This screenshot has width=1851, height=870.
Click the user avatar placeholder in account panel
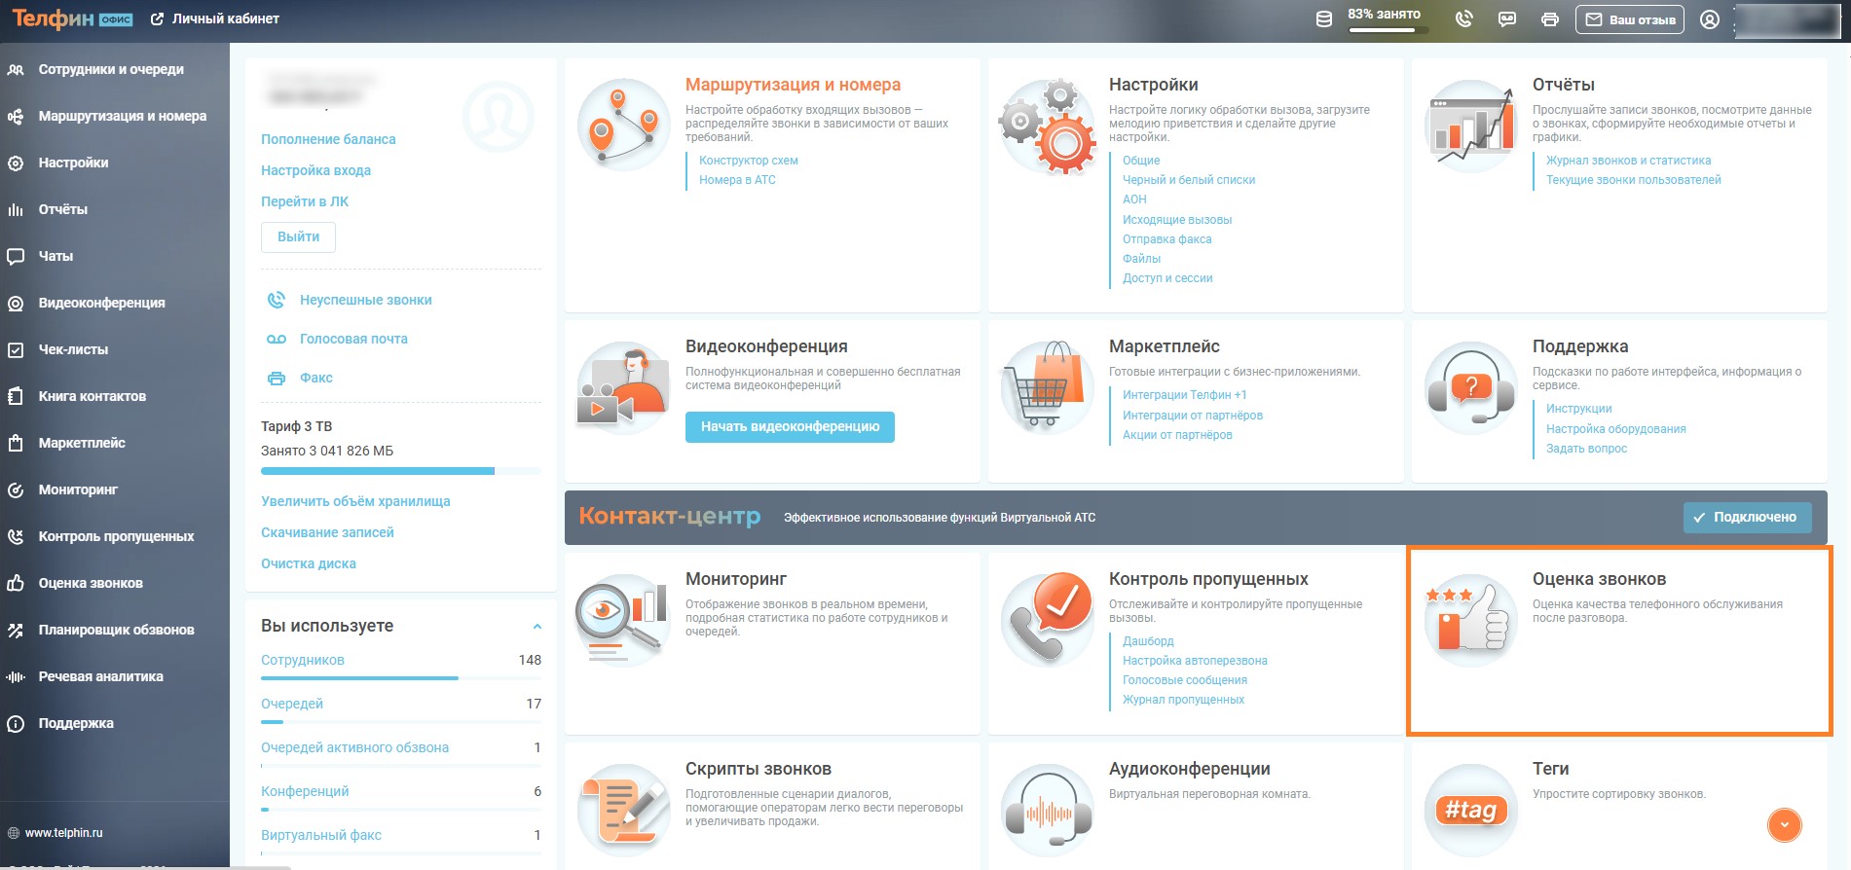click(x=499, y=117)
